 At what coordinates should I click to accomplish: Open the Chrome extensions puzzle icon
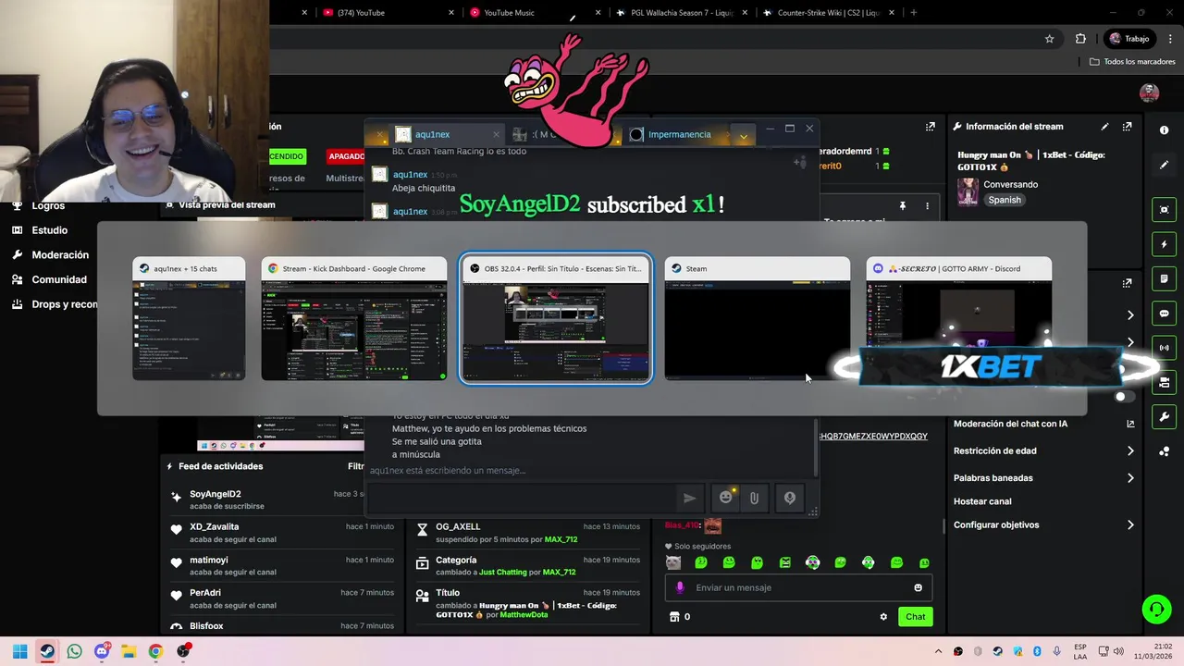tap(1080, 39)
